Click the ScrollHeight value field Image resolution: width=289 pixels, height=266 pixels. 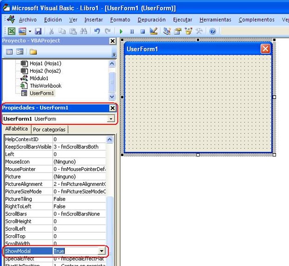point(79,221)
